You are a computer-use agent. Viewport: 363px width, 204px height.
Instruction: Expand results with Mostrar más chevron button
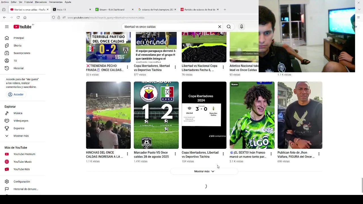click(x=204, y=171)
